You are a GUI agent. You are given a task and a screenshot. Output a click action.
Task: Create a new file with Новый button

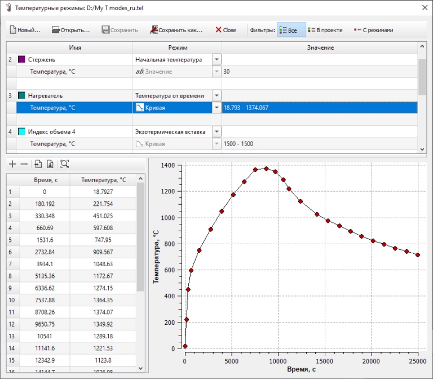tap(25, 30)
